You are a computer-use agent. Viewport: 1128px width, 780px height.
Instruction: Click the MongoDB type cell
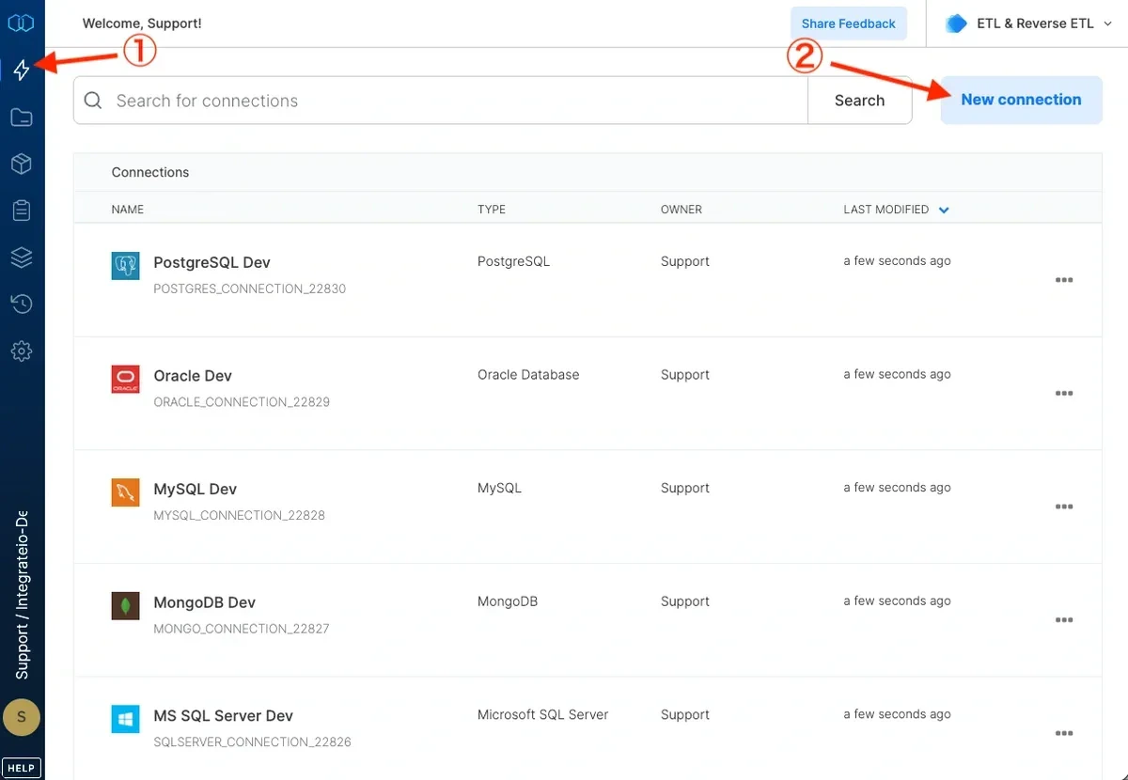508,601
